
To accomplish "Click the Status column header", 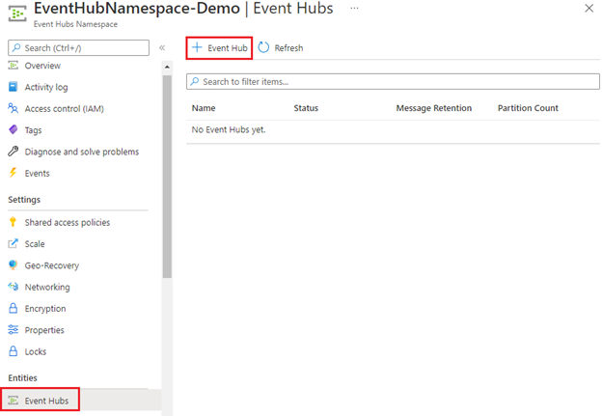I will point(306,108).
